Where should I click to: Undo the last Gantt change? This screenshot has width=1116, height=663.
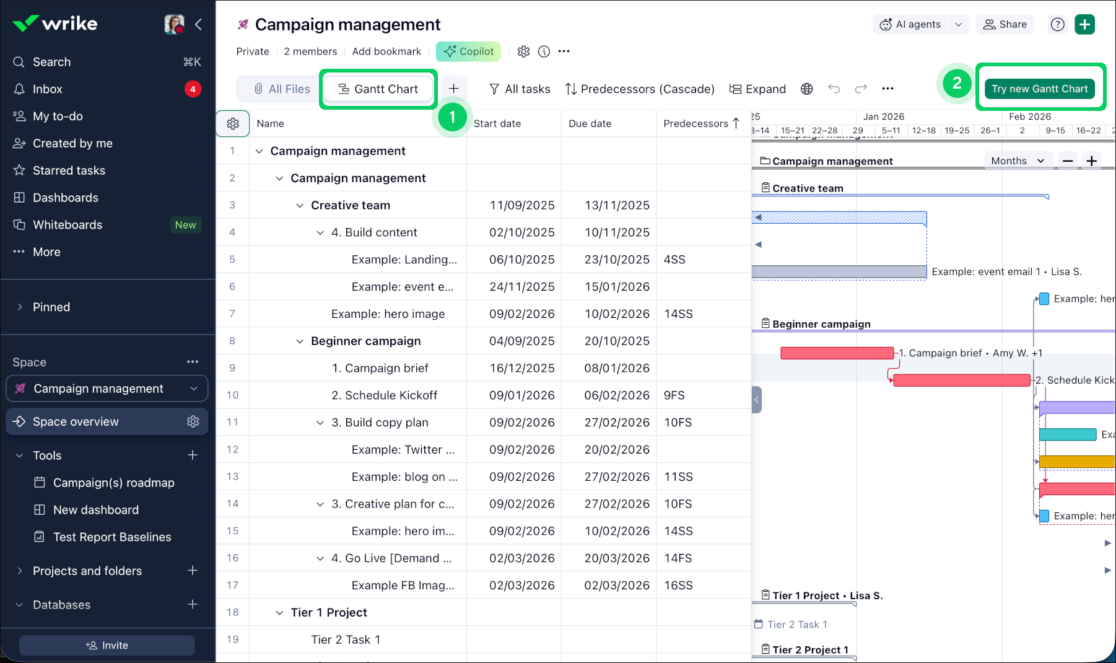pos(834,89)
